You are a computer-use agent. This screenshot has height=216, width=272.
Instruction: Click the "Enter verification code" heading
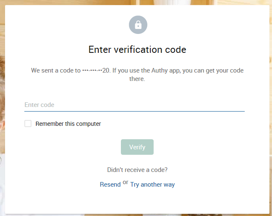(x=137, y=49)
